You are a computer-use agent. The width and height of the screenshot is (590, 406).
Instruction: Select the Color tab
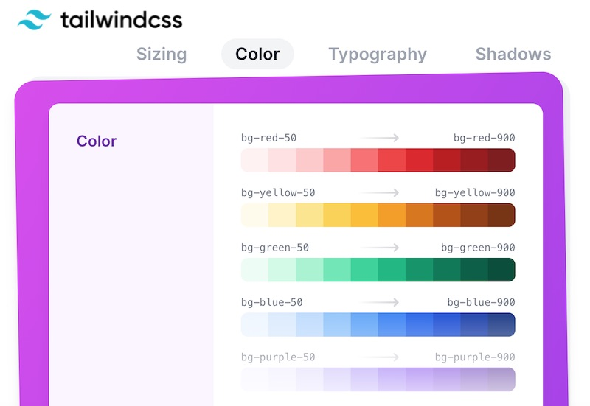(257, 55)
